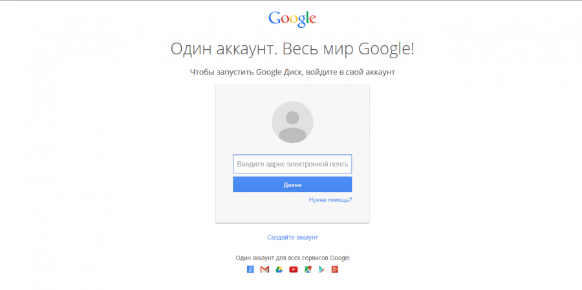
Task: Click the Gmail envelope icon
Action: 264,269
